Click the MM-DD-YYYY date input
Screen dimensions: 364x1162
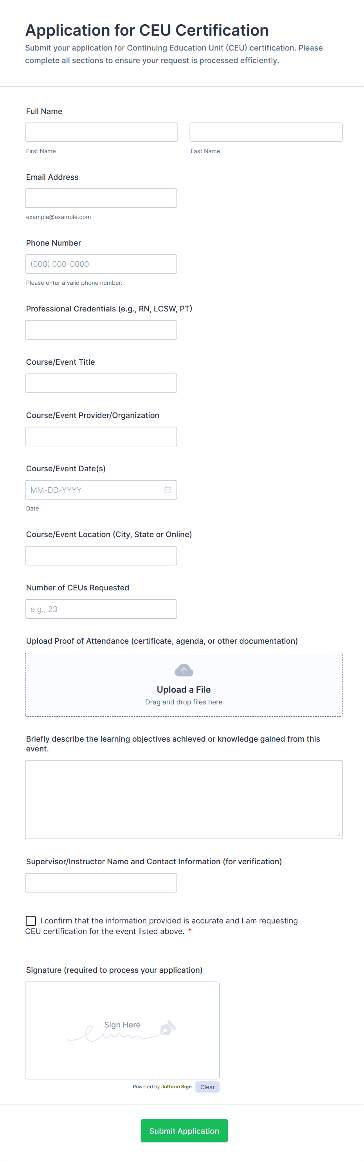(x=90, y=490)
